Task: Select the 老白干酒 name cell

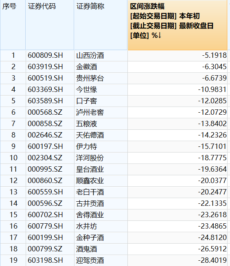Action: 101,192
